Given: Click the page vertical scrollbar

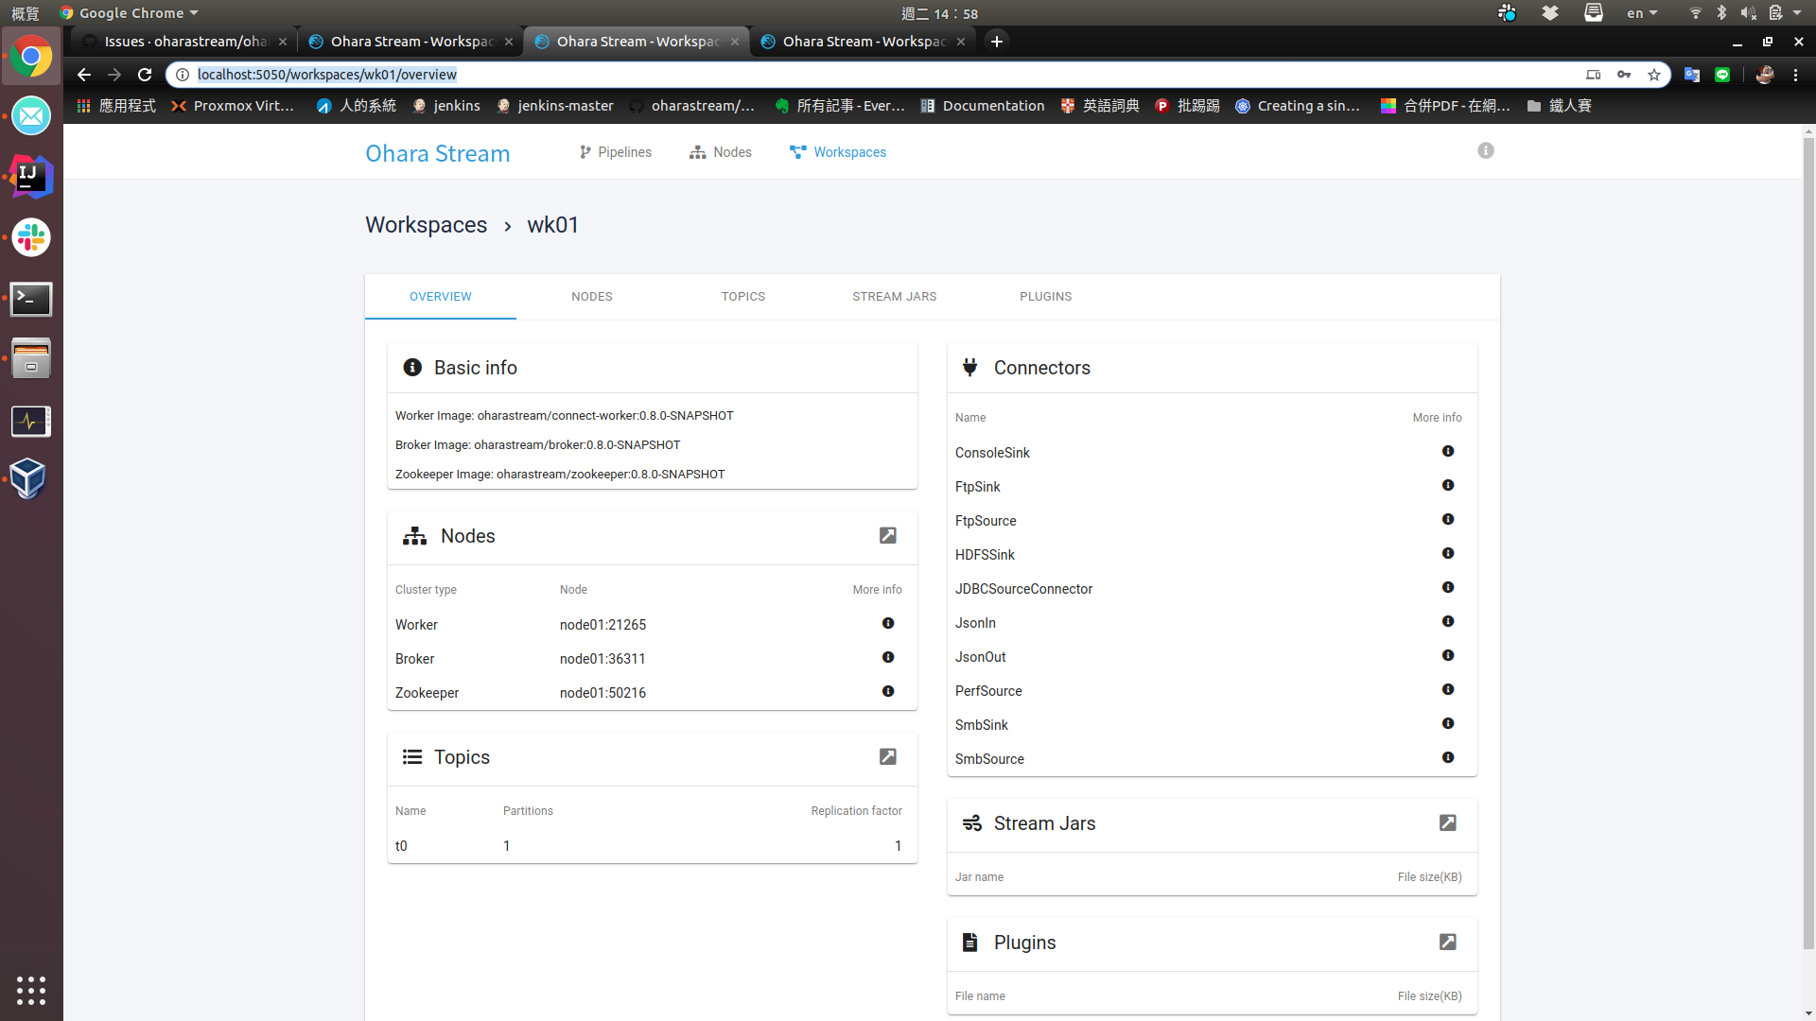Looking at the screenshot, I should 1808,544.
